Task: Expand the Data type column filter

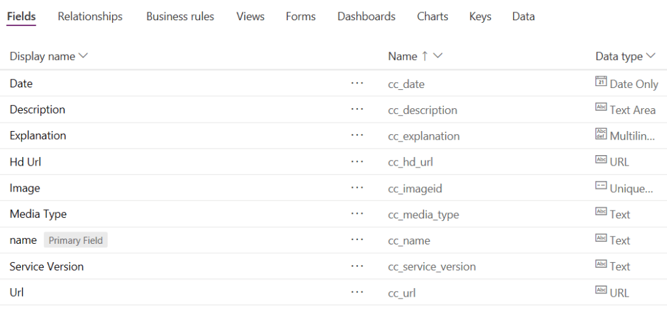Action: [650, 56]
